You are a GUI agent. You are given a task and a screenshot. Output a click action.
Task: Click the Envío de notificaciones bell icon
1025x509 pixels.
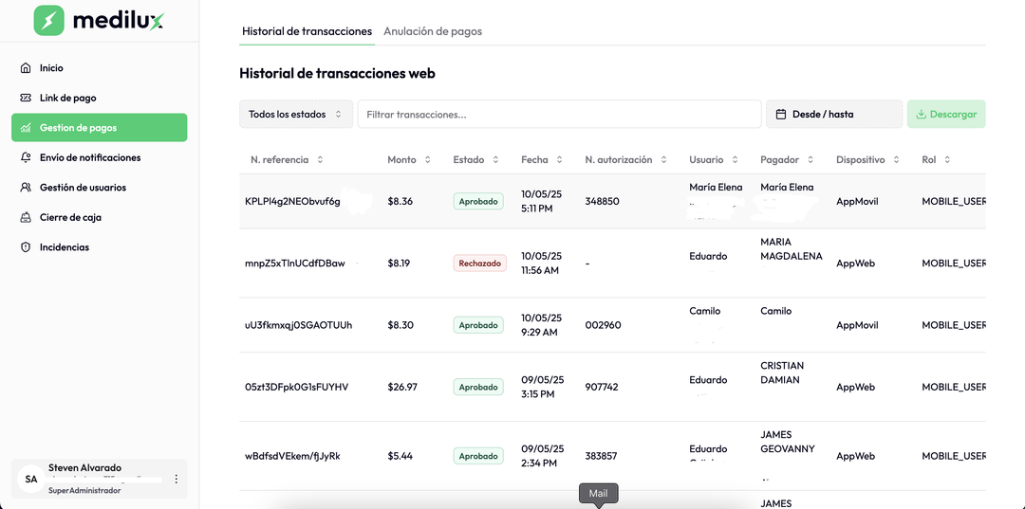26,157
